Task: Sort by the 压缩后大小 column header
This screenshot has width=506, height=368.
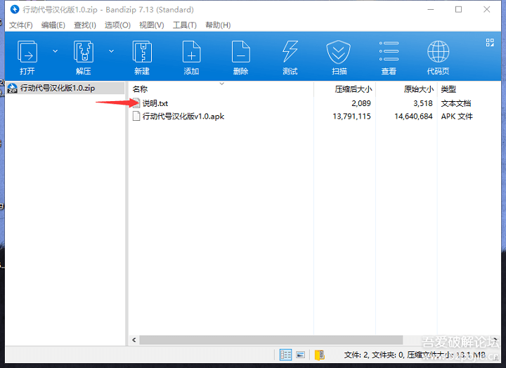Action: coord(353,89)
